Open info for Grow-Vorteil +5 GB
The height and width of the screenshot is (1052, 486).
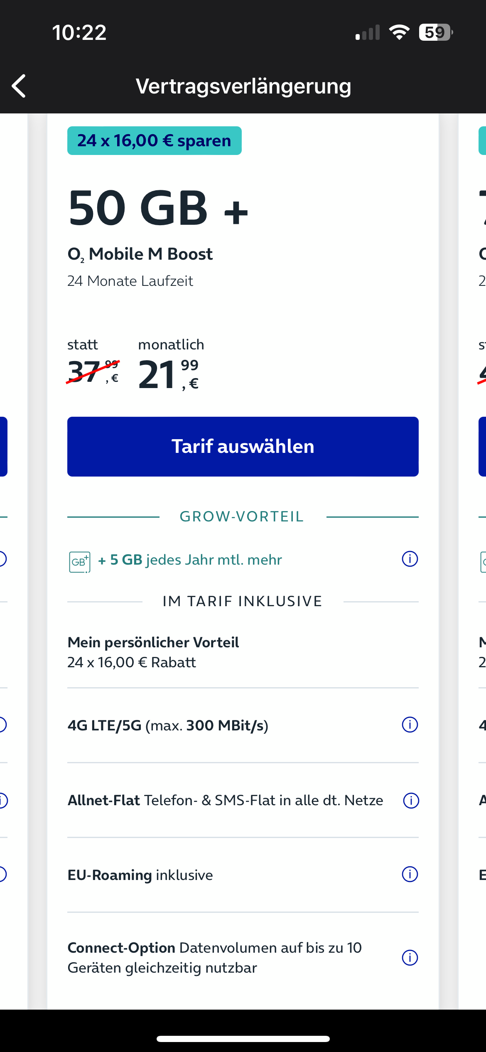click(x=410, y=559)
